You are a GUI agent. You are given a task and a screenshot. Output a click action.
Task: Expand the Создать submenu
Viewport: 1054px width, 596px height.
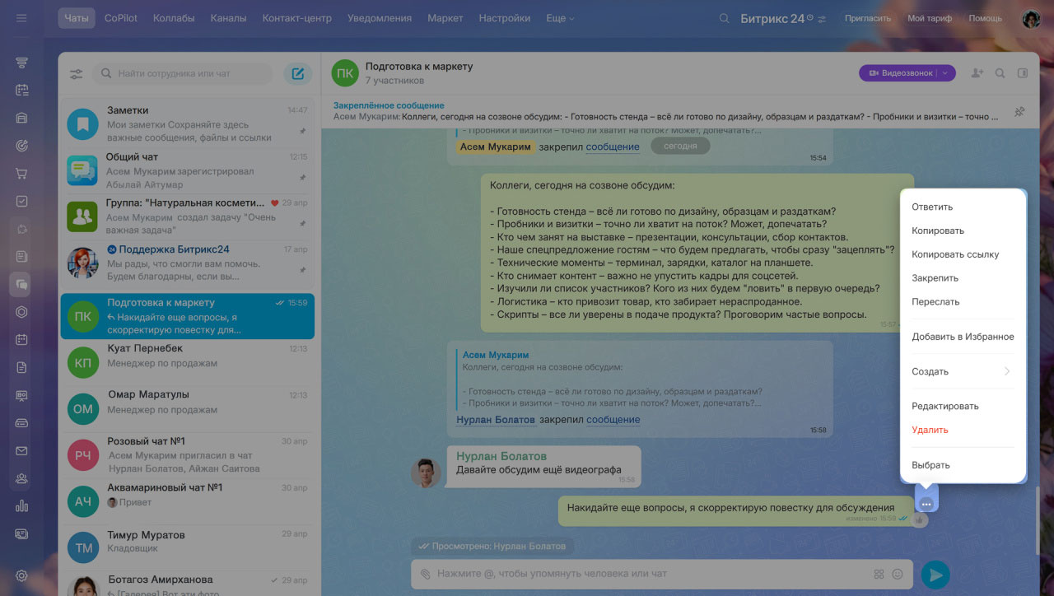tap(962, 371)
